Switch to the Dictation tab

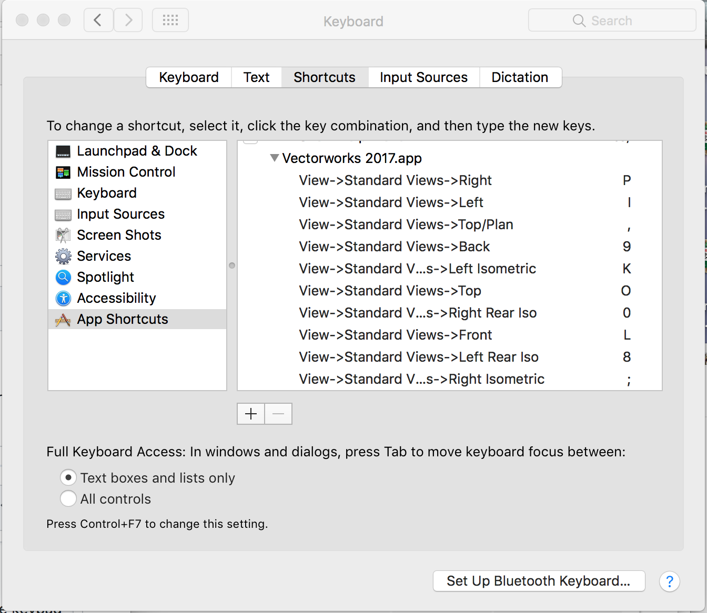[x=520, y=77]
